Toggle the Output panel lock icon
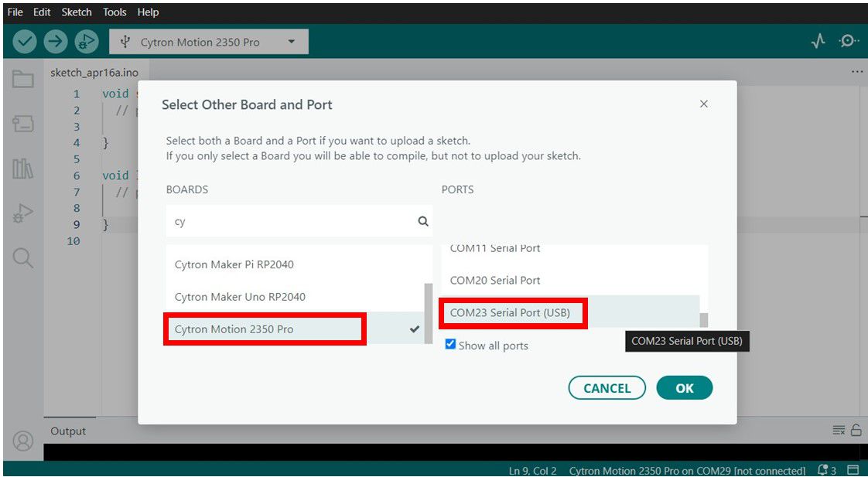This screenshot has height=477, width=868. (856, 431)
